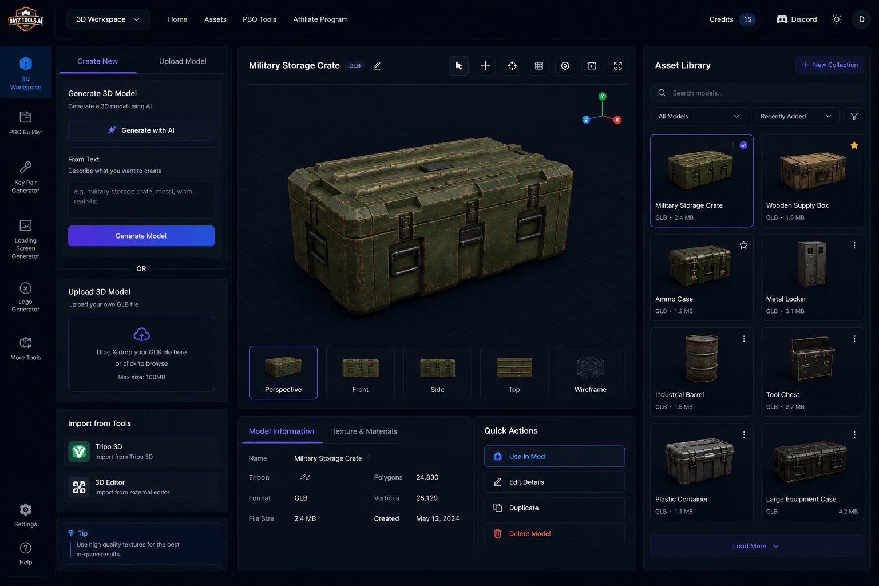Image resolution: width=879 pixels, height=586 pixels.
Task: Open the three-dot menu on Large Equipment Case
Action: click(854, 435)
